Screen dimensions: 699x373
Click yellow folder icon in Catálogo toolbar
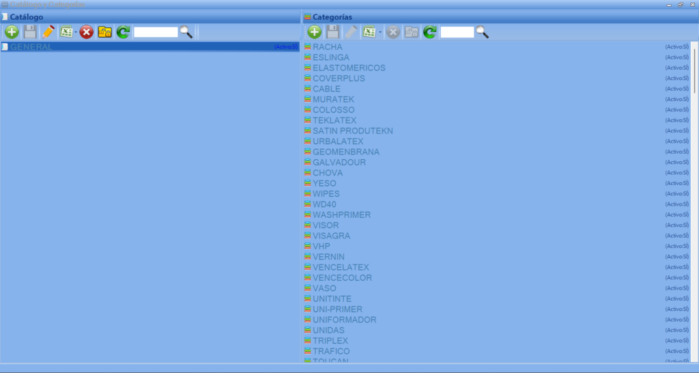tap(104, 32)
